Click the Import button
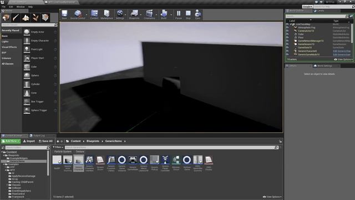 point(29,141)
